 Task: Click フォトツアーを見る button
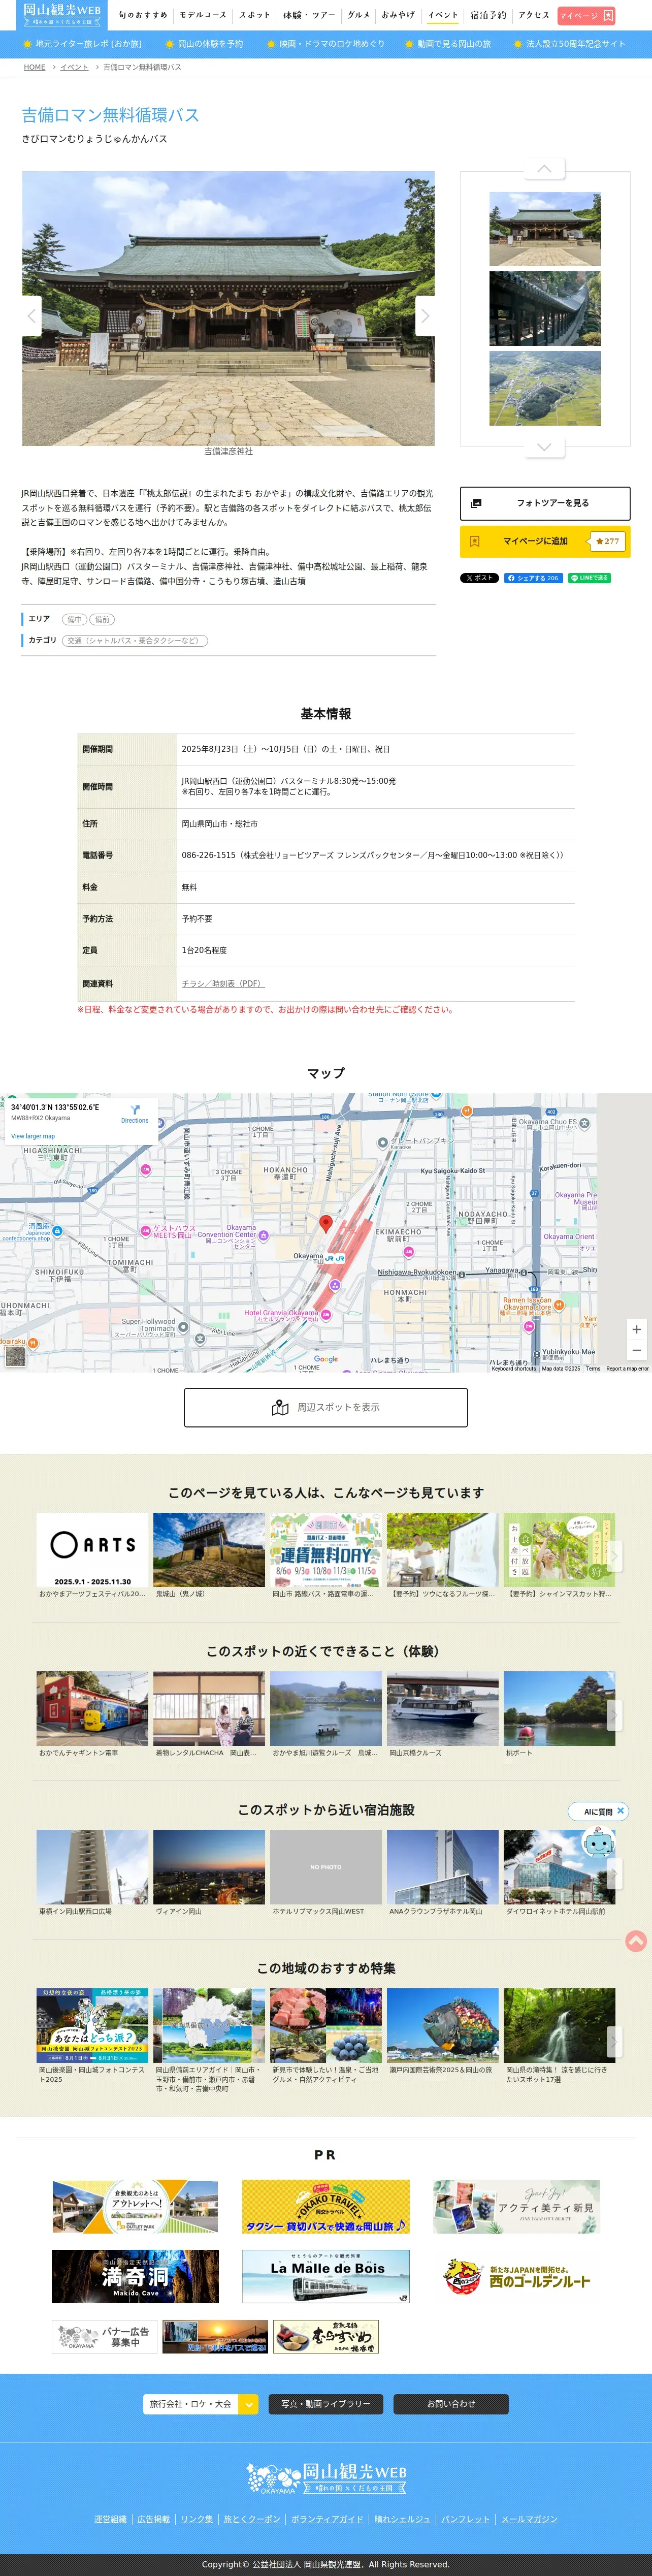point(545,503)
